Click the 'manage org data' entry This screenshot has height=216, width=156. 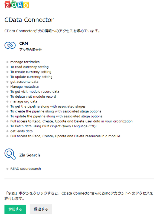click(x=24, y=102)
